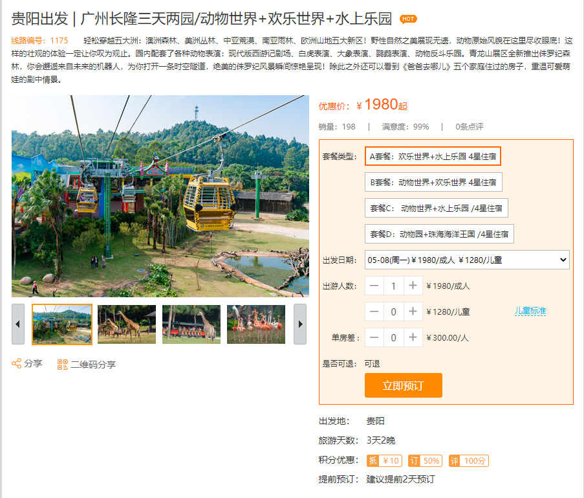Click the 抵 ¥10 points discount tag

tap(384, 460)
